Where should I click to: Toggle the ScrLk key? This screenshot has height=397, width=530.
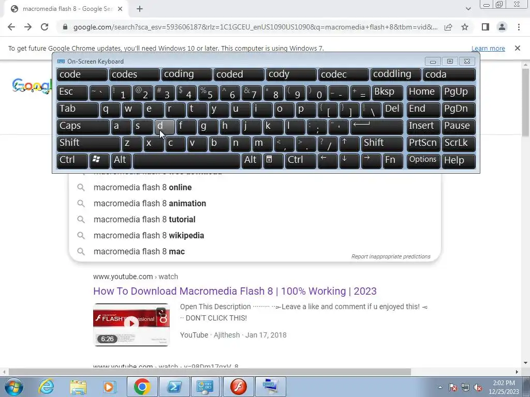458,144
